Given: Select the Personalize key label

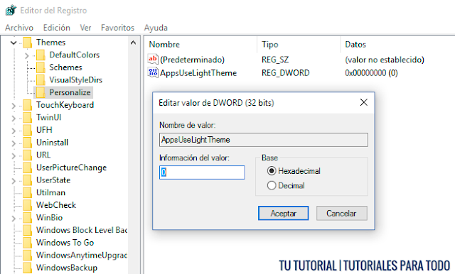Looking at the screenshot, I should (x=70, y=92).
